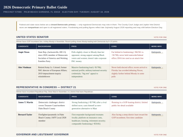Click 'More Info' column header in Senate table
This screenshot has width=183, height=137.
[156, 46]
